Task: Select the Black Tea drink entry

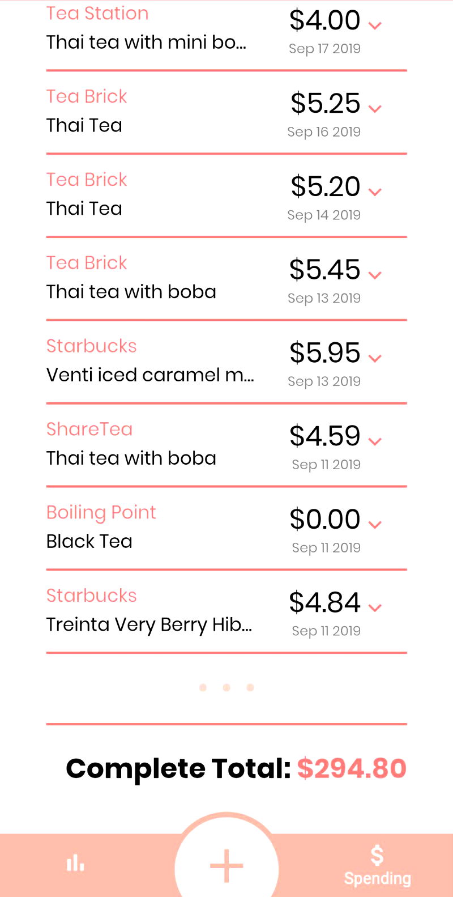Action: coord(89,541)
